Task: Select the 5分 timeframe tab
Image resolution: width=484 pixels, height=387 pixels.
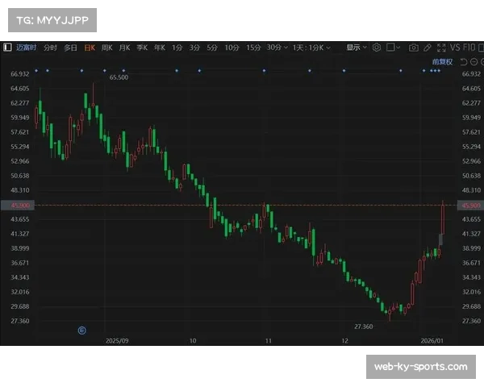Action: coord(212,48)
